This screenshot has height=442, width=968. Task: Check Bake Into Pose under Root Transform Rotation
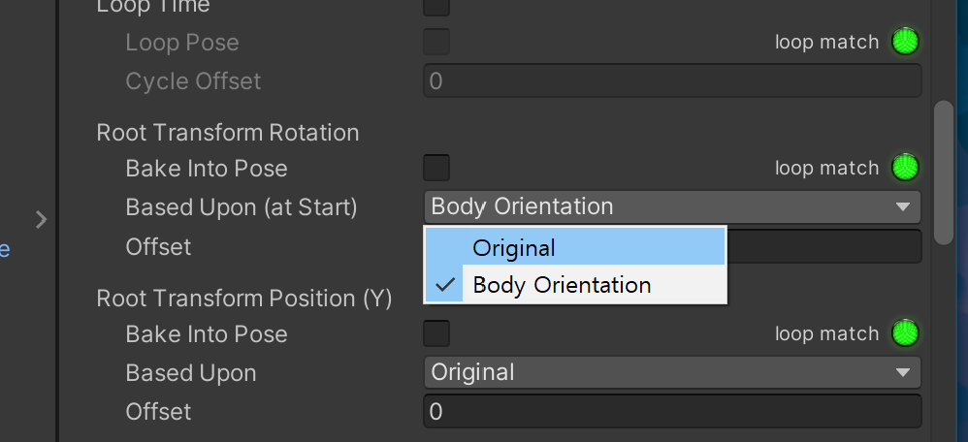tap(436, 168)
